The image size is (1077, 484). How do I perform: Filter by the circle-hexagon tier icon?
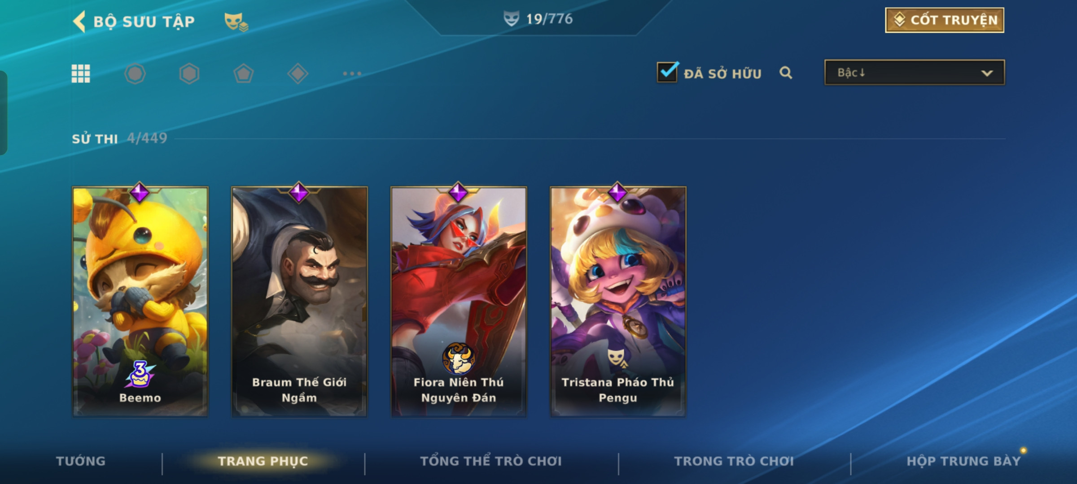coord(135,73)
